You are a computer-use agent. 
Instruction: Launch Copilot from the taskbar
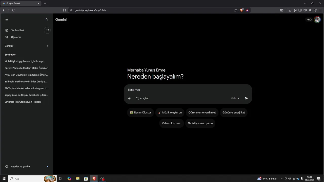69,179
